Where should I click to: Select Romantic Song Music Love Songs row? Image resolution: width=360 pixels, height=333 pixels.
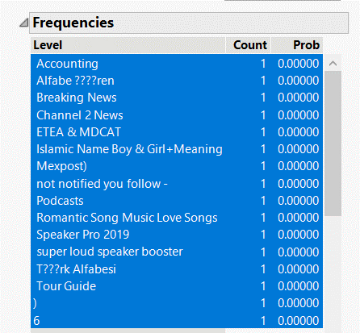click(177, 218)
